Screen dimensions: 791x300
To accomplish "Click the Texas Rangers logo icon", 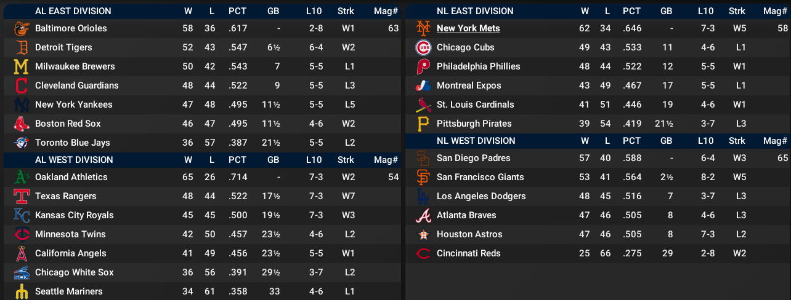I will point(21,196).
